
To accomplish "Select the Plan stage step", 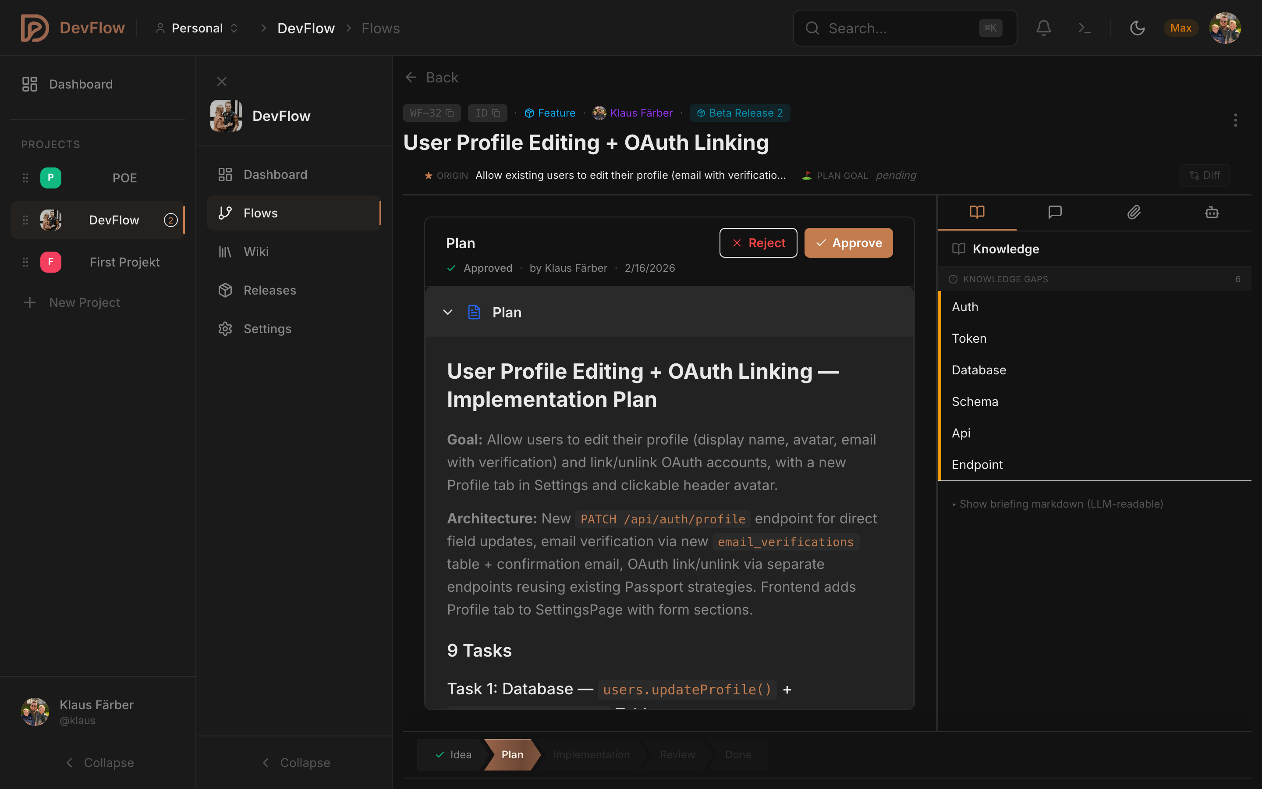I will (x=512, y=754).
